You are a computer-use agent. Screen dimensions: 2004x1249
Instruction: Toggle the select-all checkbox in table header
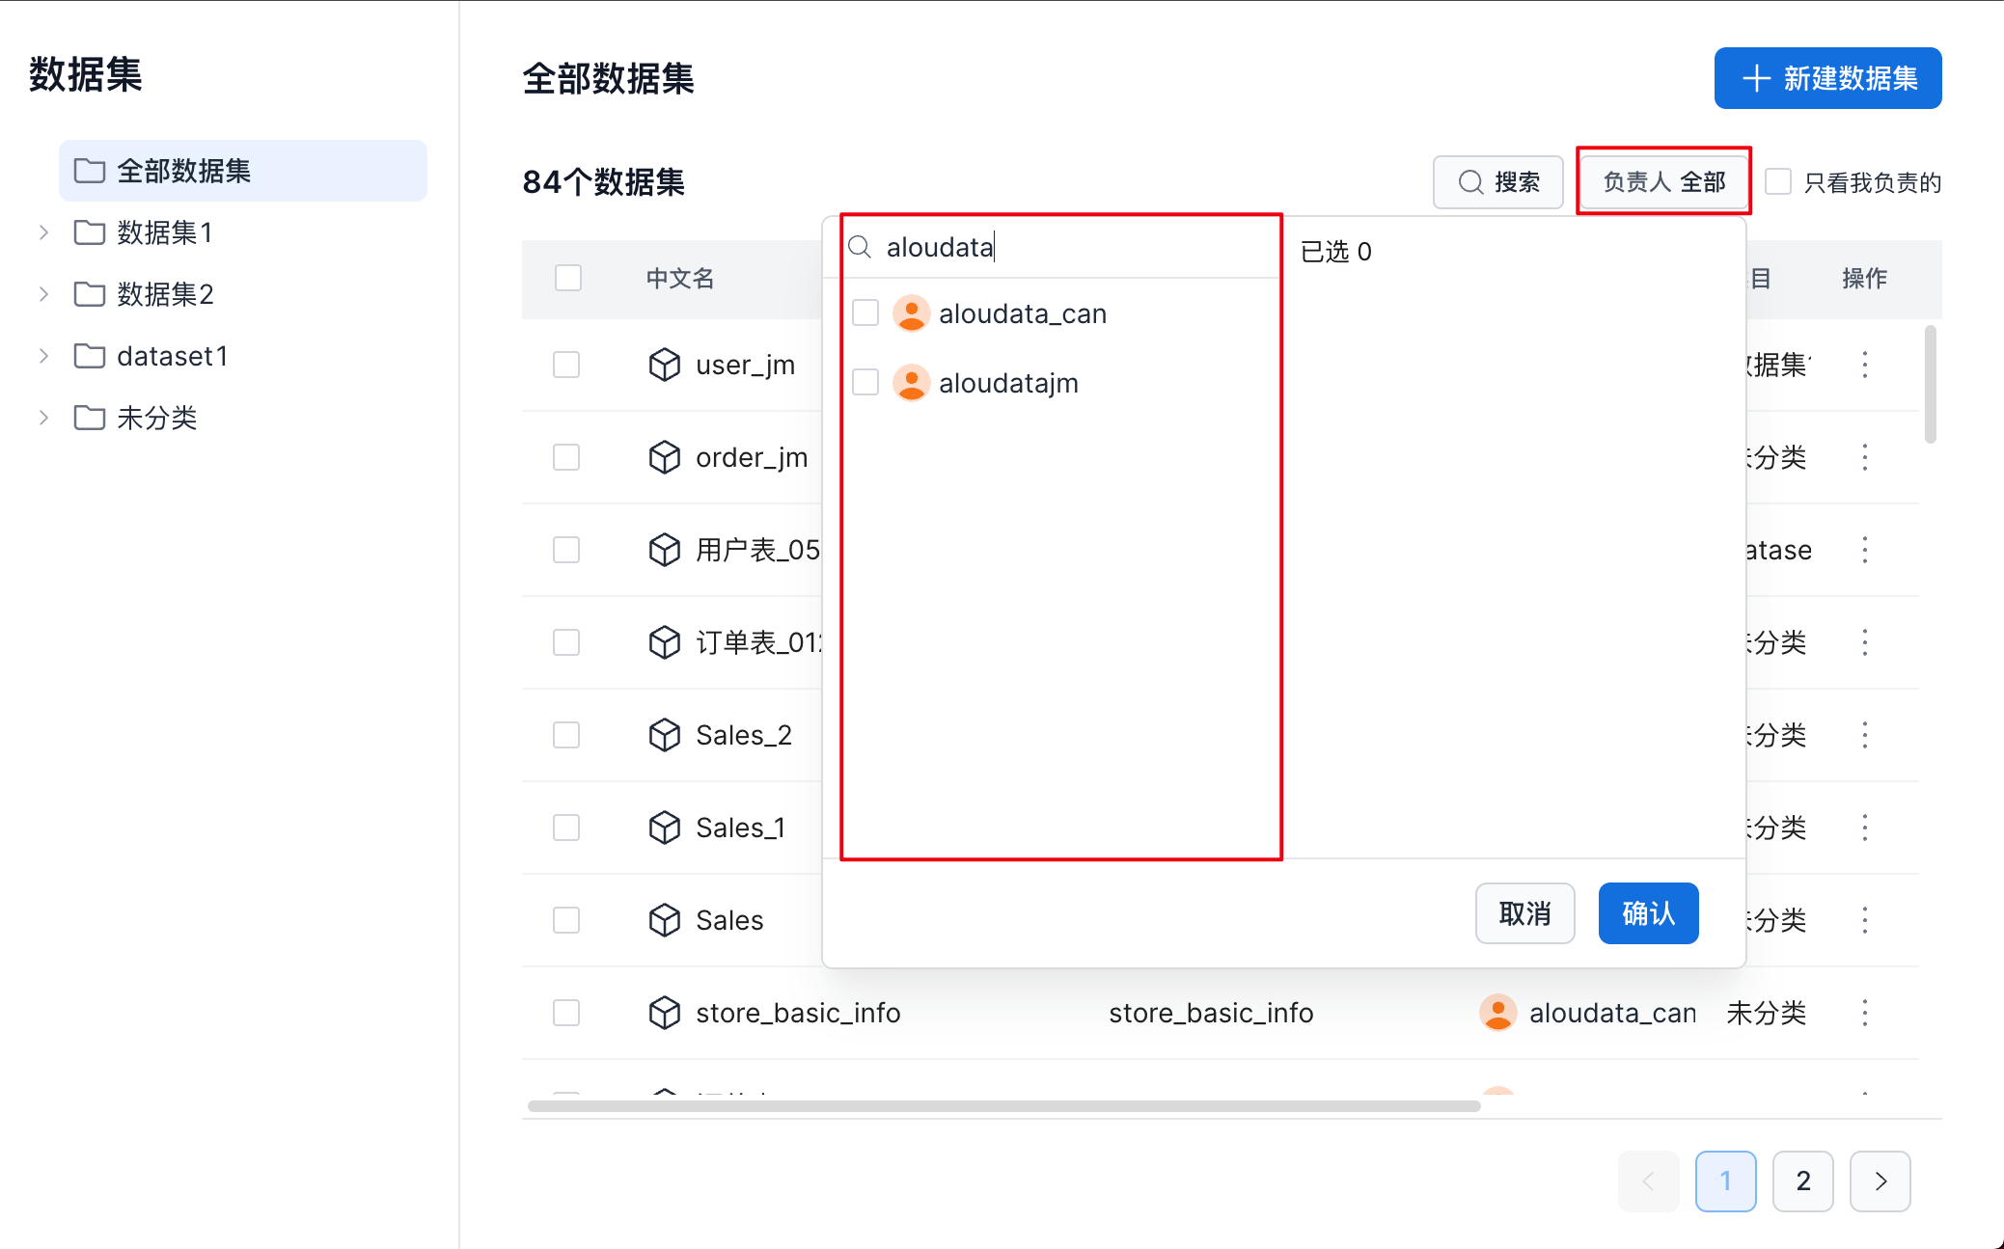568,279
